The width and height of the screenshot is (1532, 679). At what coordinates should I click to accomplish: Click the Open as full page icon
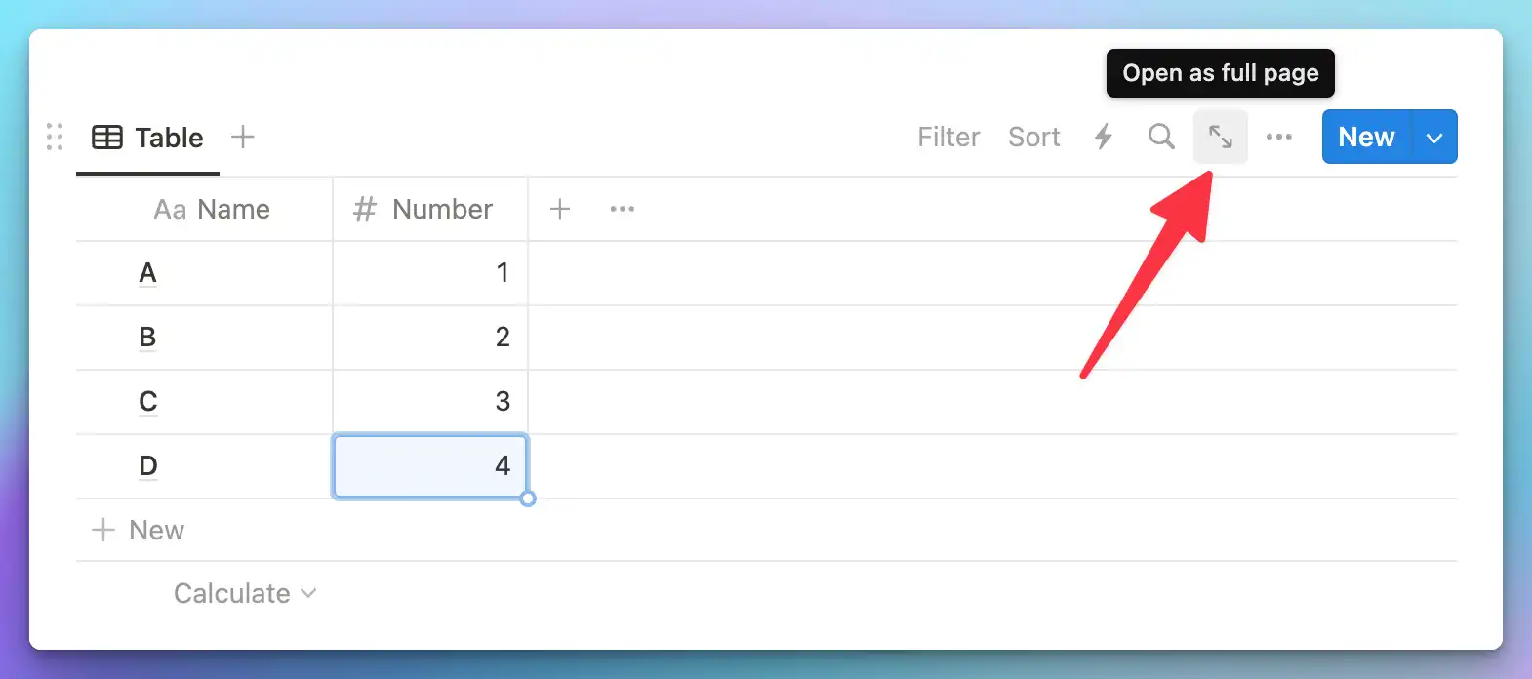[x=1220, y=137]
